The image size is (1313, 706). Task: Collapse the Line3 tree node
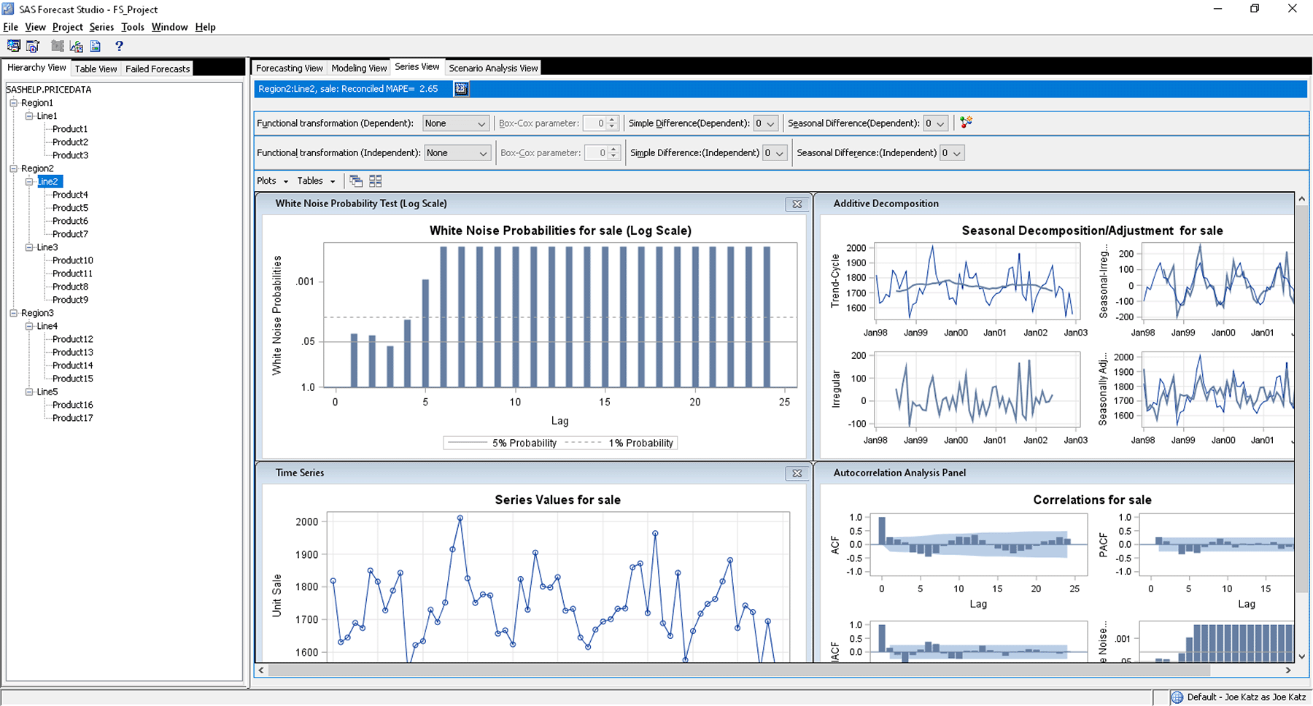coord(29,247)
